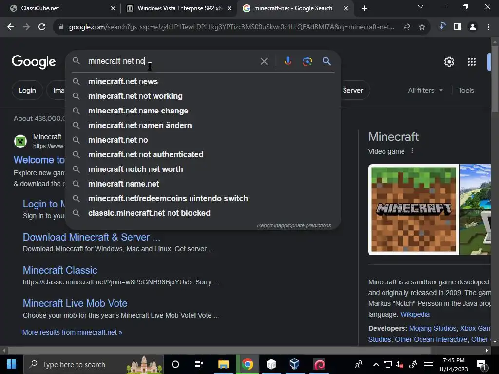Choose suggestion minecraft.net namen ändern
This screenshot has height=374, width=499.
click(203, 126)
